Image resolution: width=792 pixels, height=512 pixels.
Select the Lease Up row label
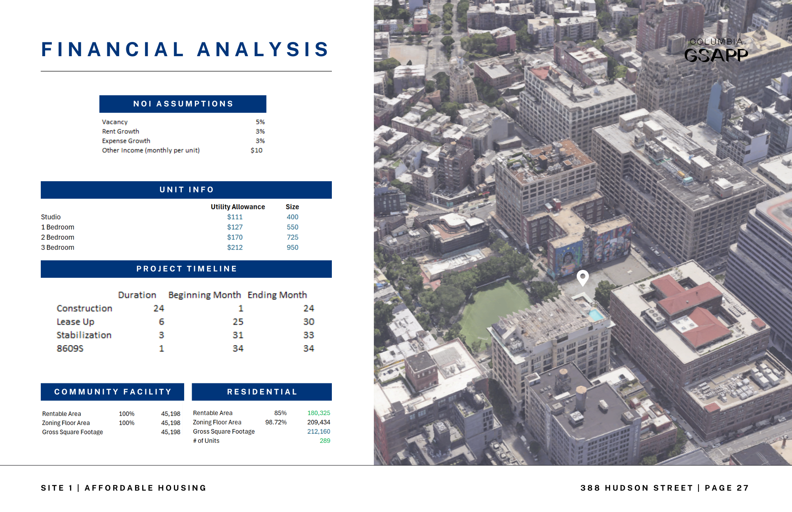pyautogui.click(x=75, y=322)
